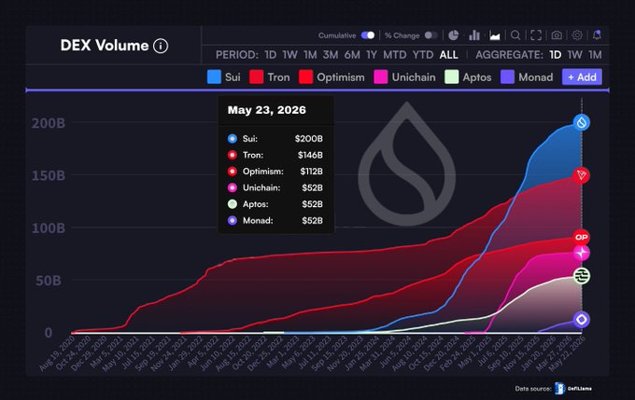Switch to bar chart view icon

pos(473,35)
